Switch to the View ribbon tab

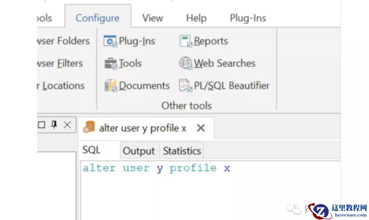pyautogui.click(x=153, y=18)
